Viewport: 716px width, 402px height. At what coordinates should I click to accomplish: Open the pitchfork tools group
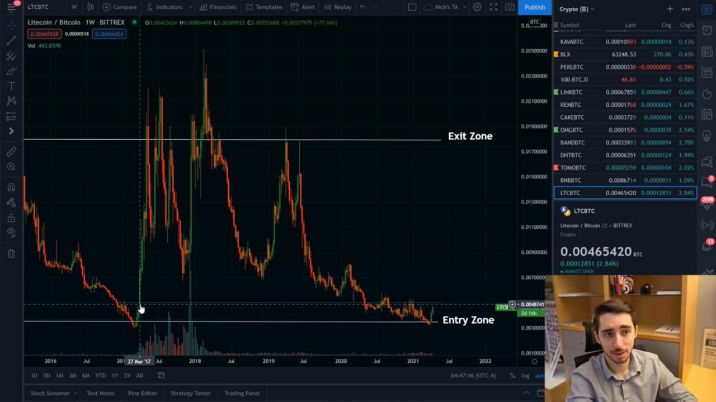pyautogui.click(x=11, y=56)
